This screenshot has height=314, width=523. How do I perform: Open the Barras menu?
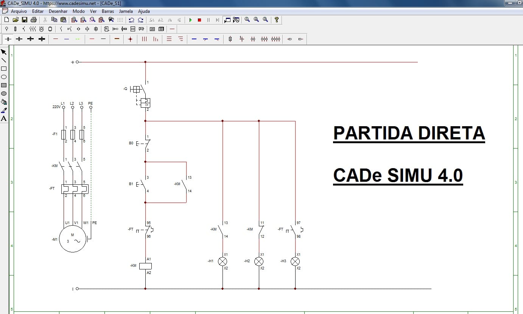pos(108,11)
